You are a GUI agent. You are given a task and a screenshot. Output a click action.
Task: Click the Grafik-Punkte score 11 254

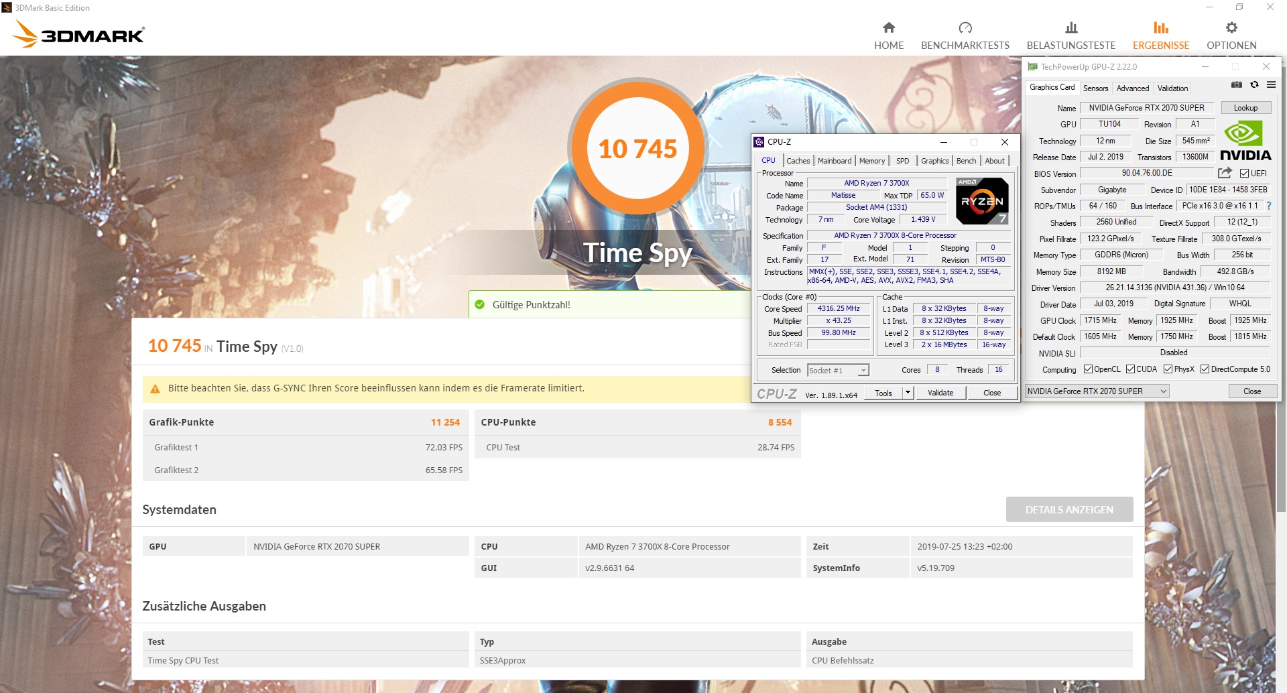(x=445, y=422)
